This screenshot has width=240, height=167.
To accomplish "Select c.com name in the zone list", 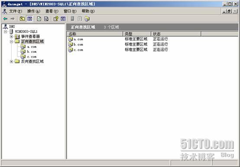I will click(78, 50).
